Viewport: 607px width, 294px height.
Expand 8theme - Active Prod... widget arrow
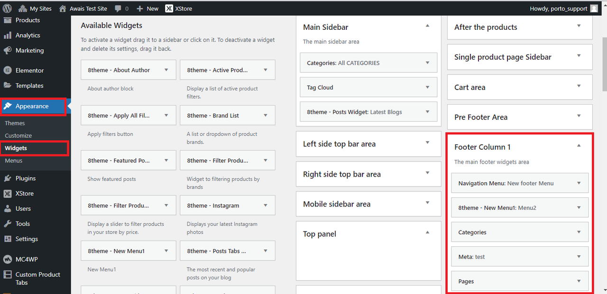click(265, 70)
